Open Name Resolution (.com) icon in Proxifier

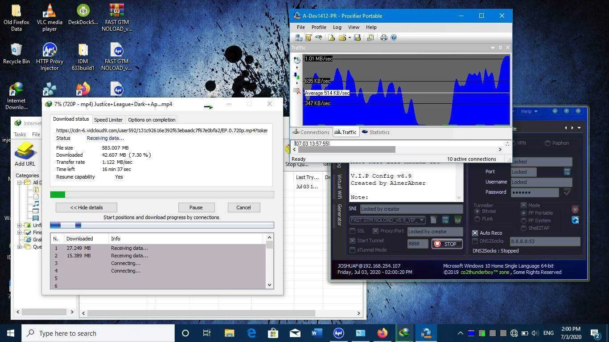click(x=318, y=38)
